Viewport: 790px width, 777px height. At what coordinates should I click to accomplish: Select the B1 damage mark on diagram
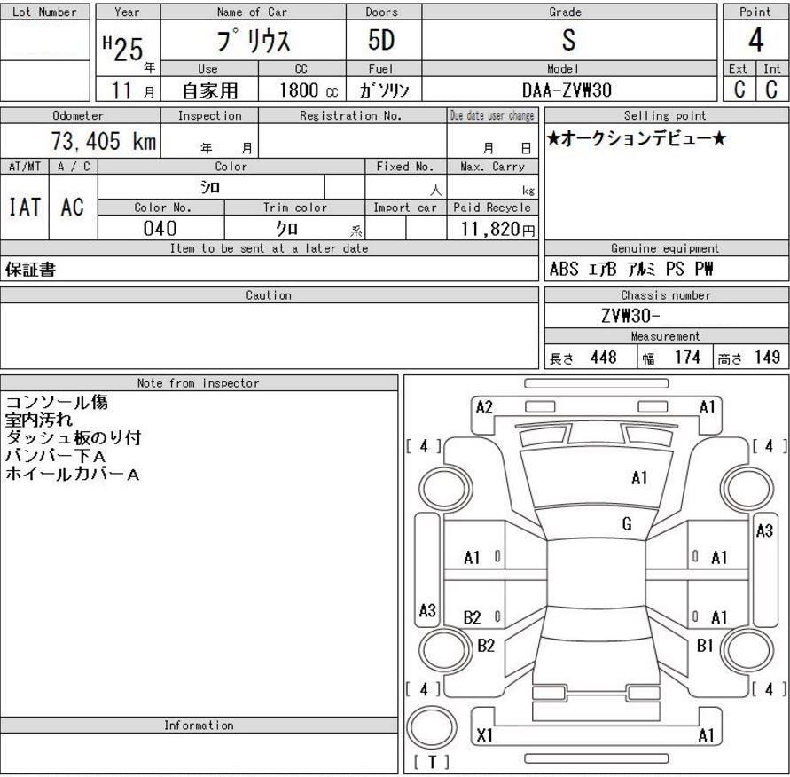click(704, 645)
